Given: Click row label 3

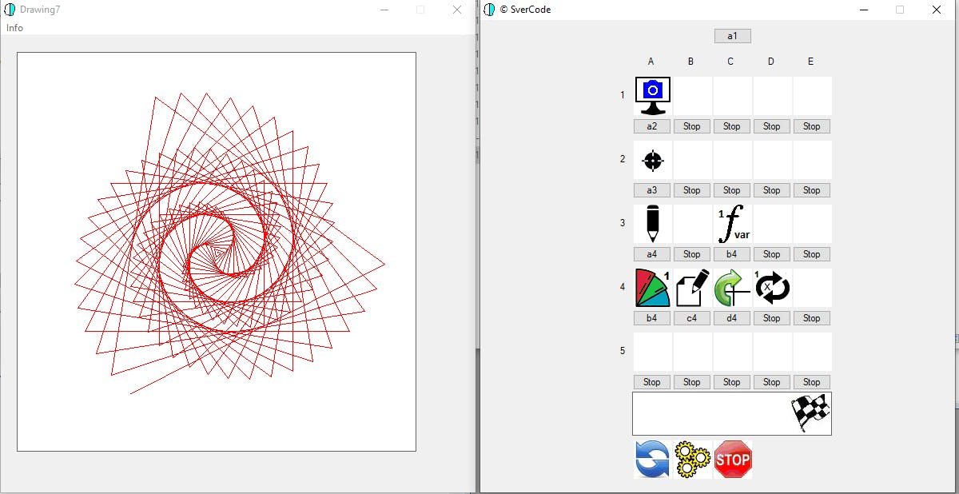Looking at the screenshot, I should coord(623,223).
